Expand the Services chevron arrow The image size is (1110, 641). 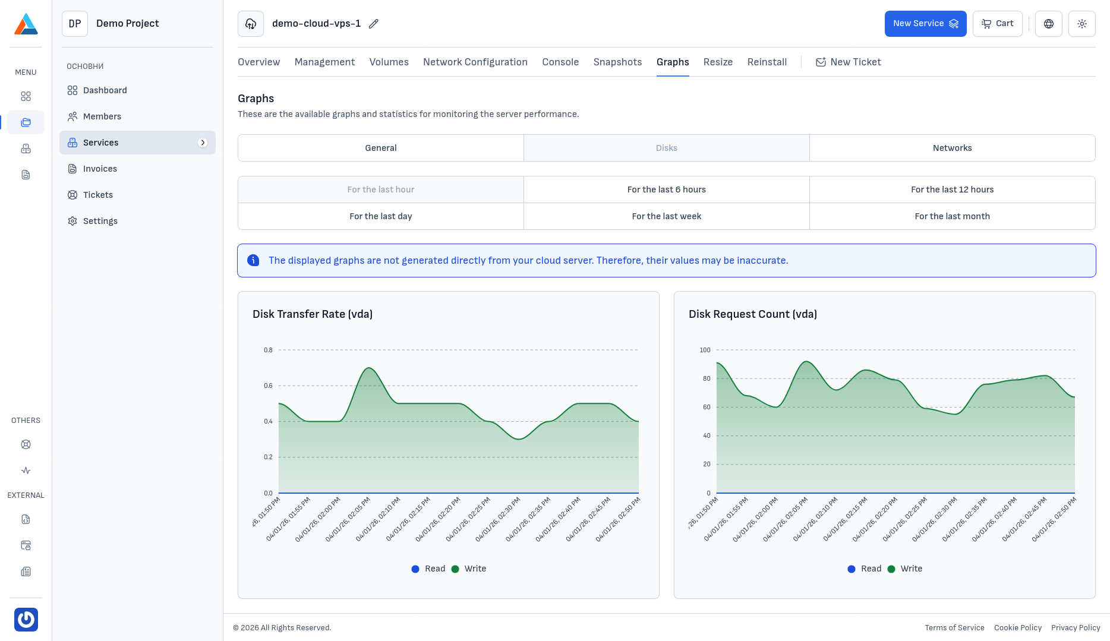[203, 143]
